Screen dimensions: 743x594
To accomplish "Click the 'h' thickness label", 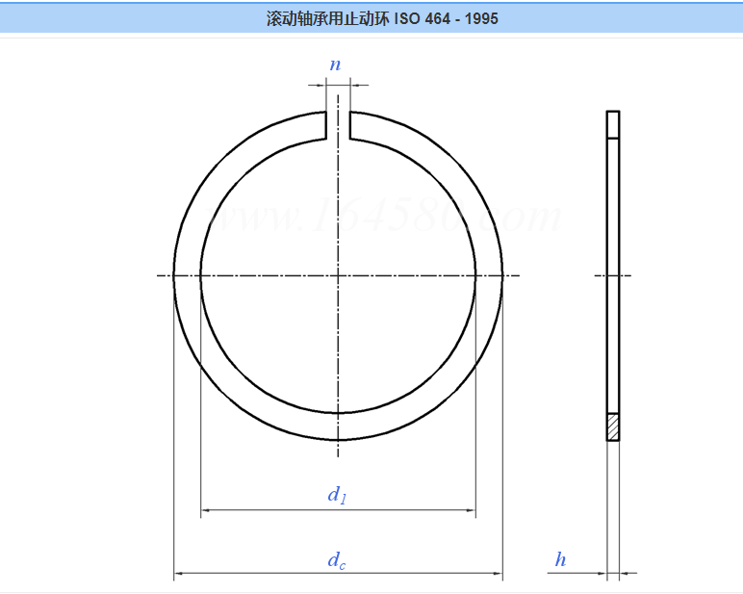I will tap(560, 559).
